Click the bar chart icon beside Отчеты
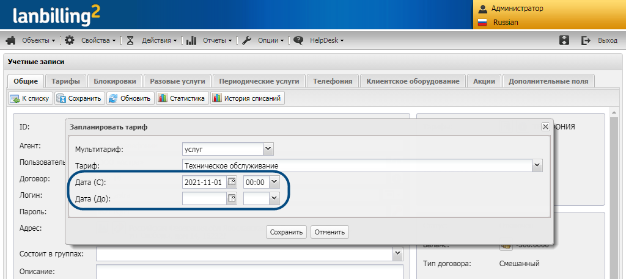 (x=191, y=40)
